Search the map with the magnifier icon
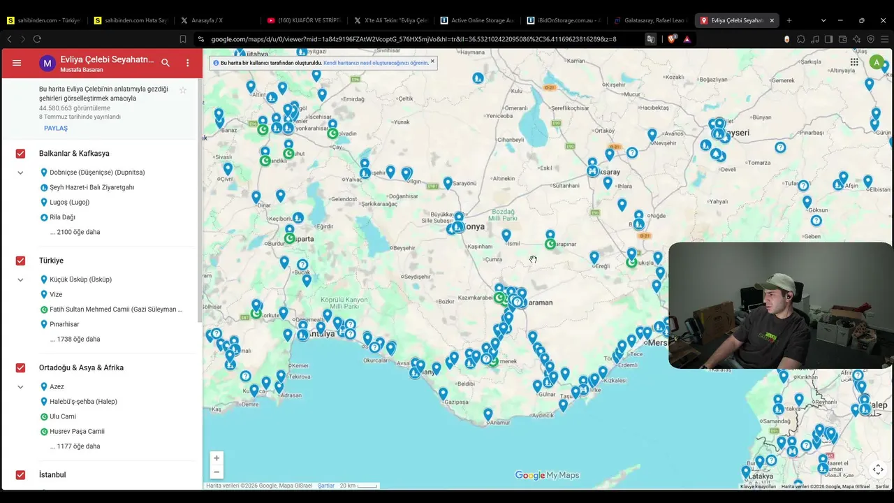The height and width of the screenshot is (503, 894). [x=166, y=63]
